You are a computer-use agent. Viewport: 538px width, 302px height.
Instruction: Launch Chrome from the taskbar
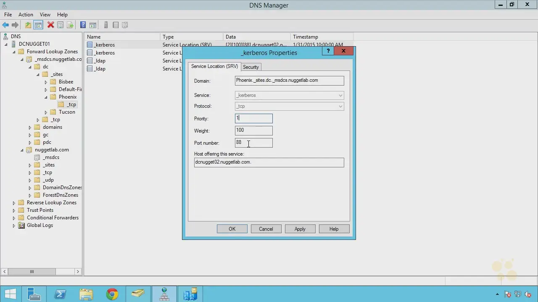112,294
